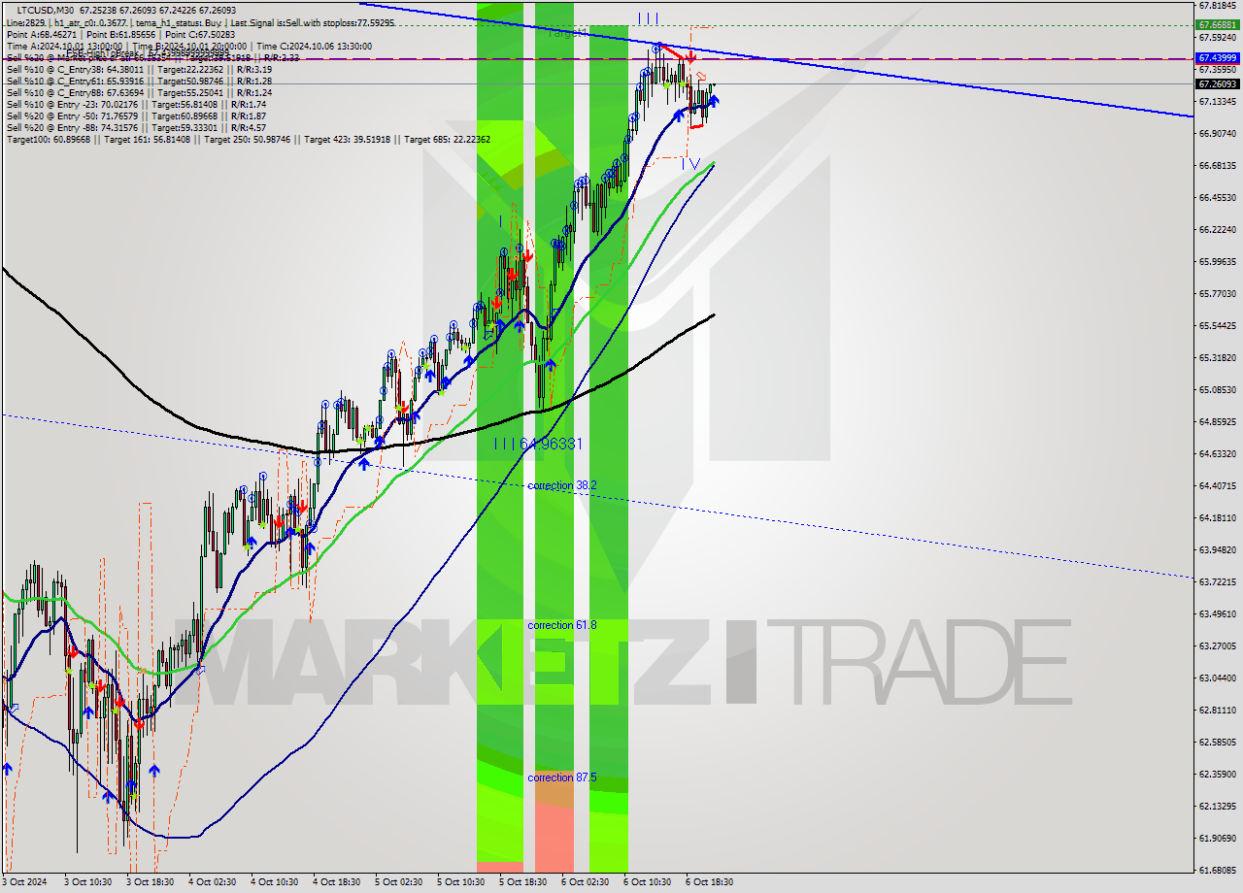The height and width of the screenshot is (893, 1243).
Task: Click the '6 Oct 10:30' time axis label
Action: click(x=647, y=882)
